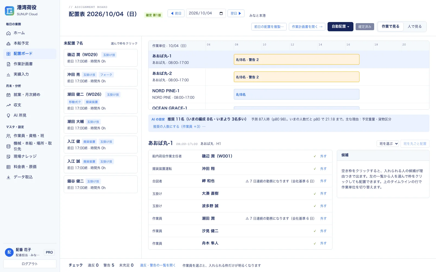Image resolution: width=436 pixels, height=272 pixels.
Task: Click the ホーム house icon in sidebar
Action: (8, 33)
